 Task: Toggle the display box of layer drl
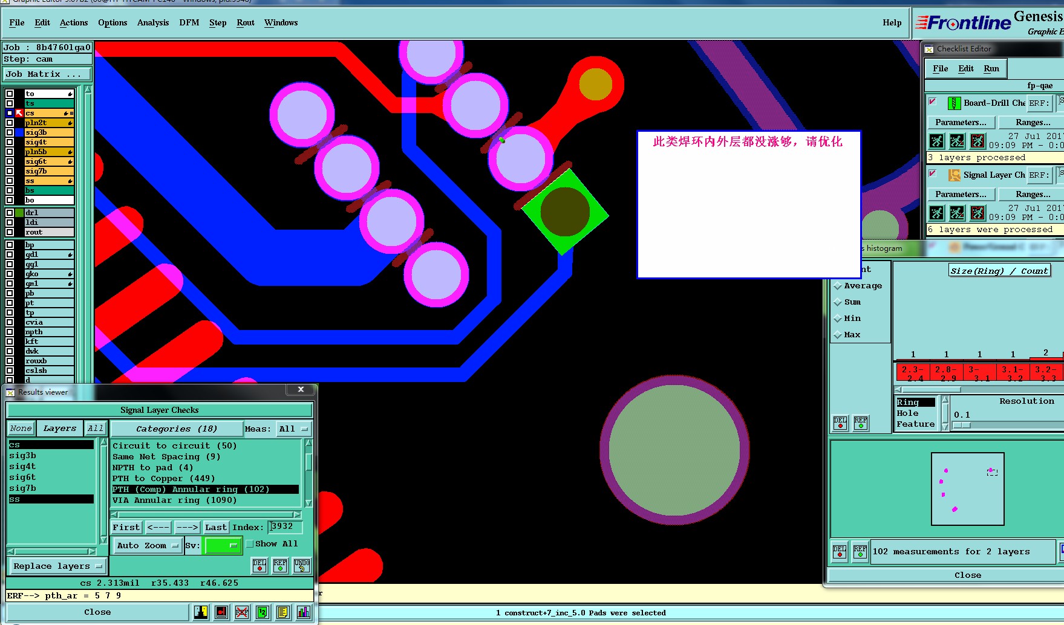click(x=10, y=213)
